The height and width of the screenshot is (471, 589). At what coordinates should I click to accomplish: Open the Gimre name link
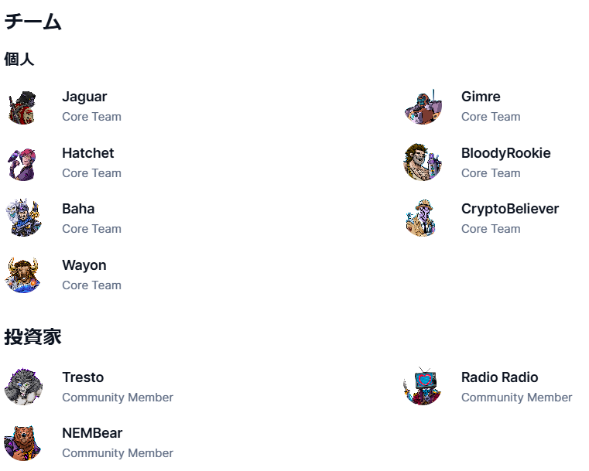point(481,97)
